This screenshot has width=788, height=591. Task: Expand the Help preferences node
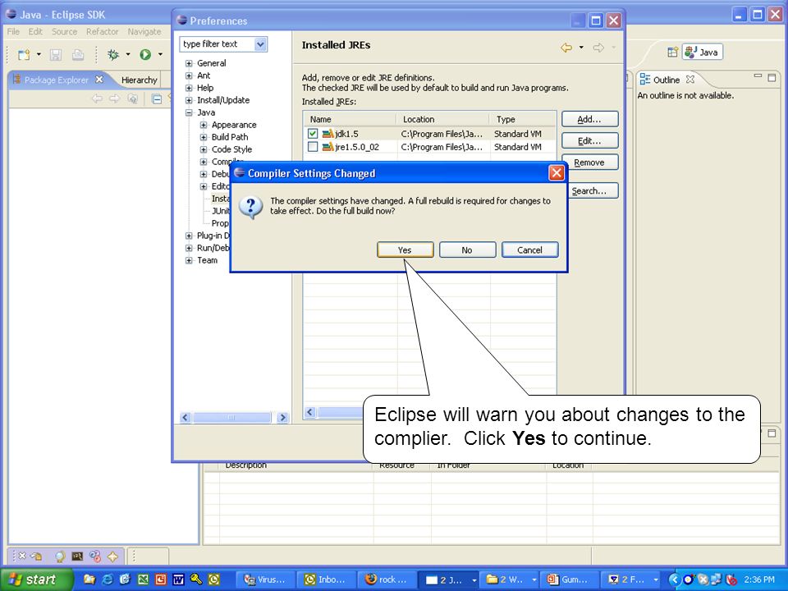point(189,88)
